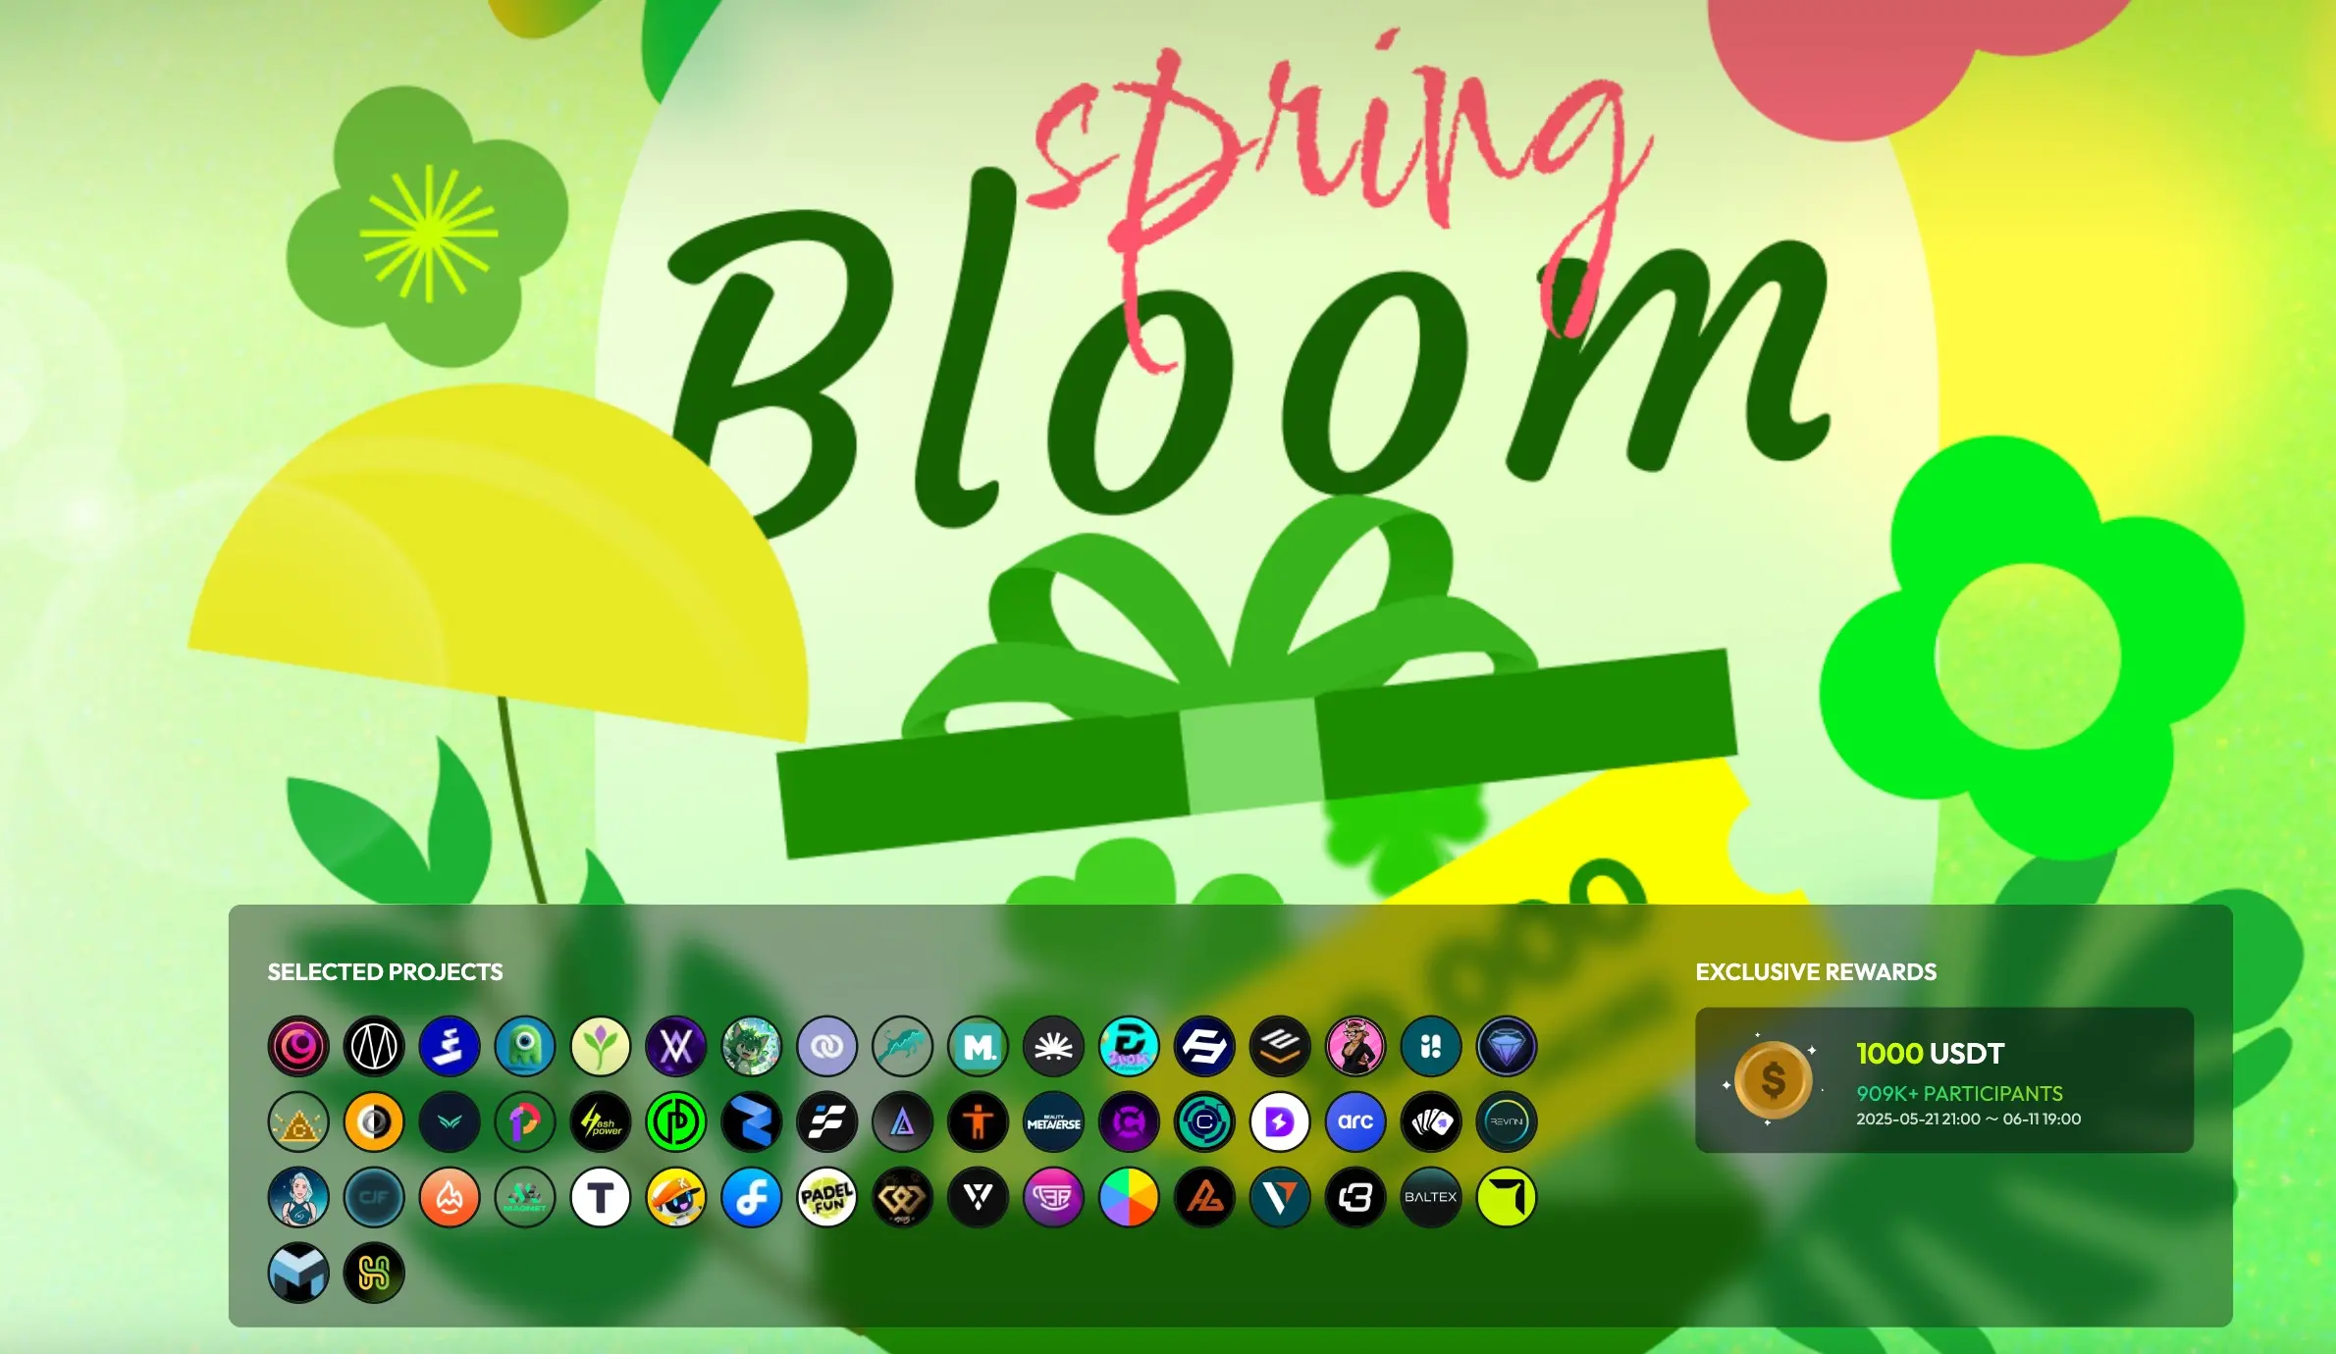
Task: Click the blue arc project icon
Action: point(1355,1121)
